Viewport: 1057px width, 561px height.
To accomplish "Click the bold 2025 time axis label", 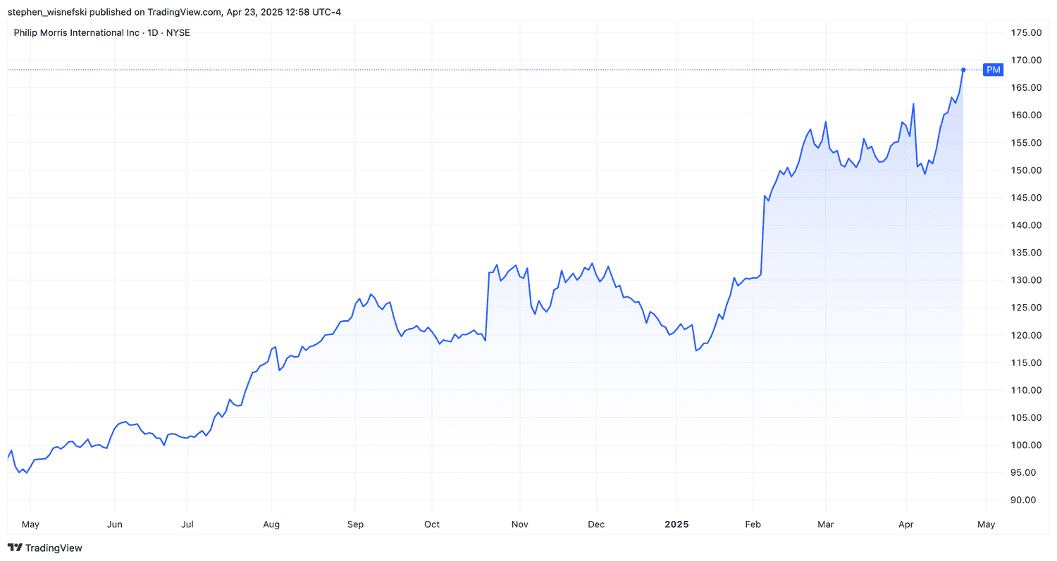I will [x=676, y=524].
